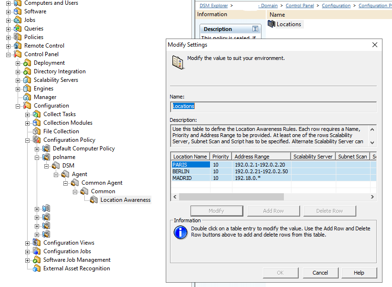Select Default Computer Policy in tree

[x=84, y=148]
